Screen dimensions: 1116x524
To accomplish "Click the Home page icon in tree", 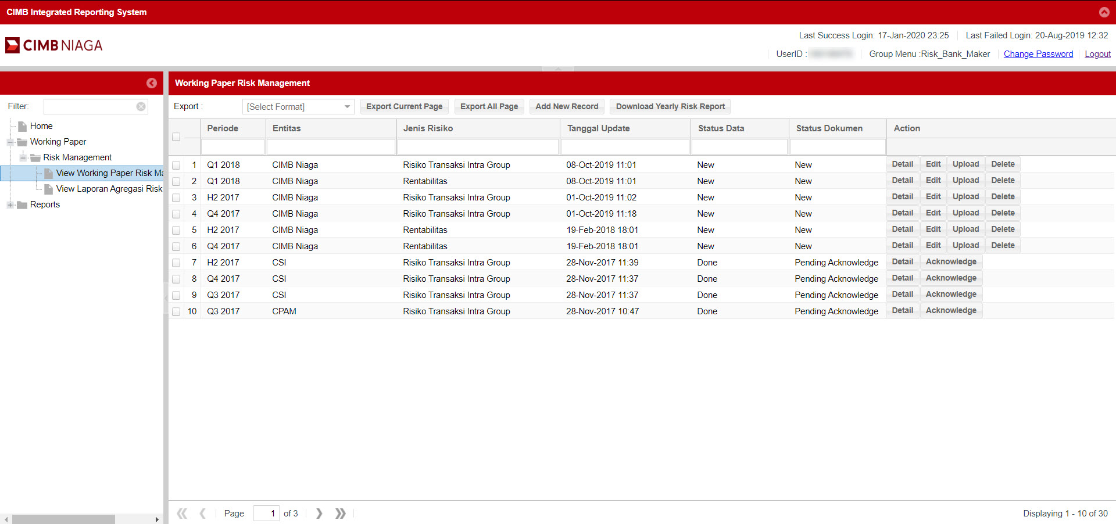I will pyautogui.click(x=23, y=126).
